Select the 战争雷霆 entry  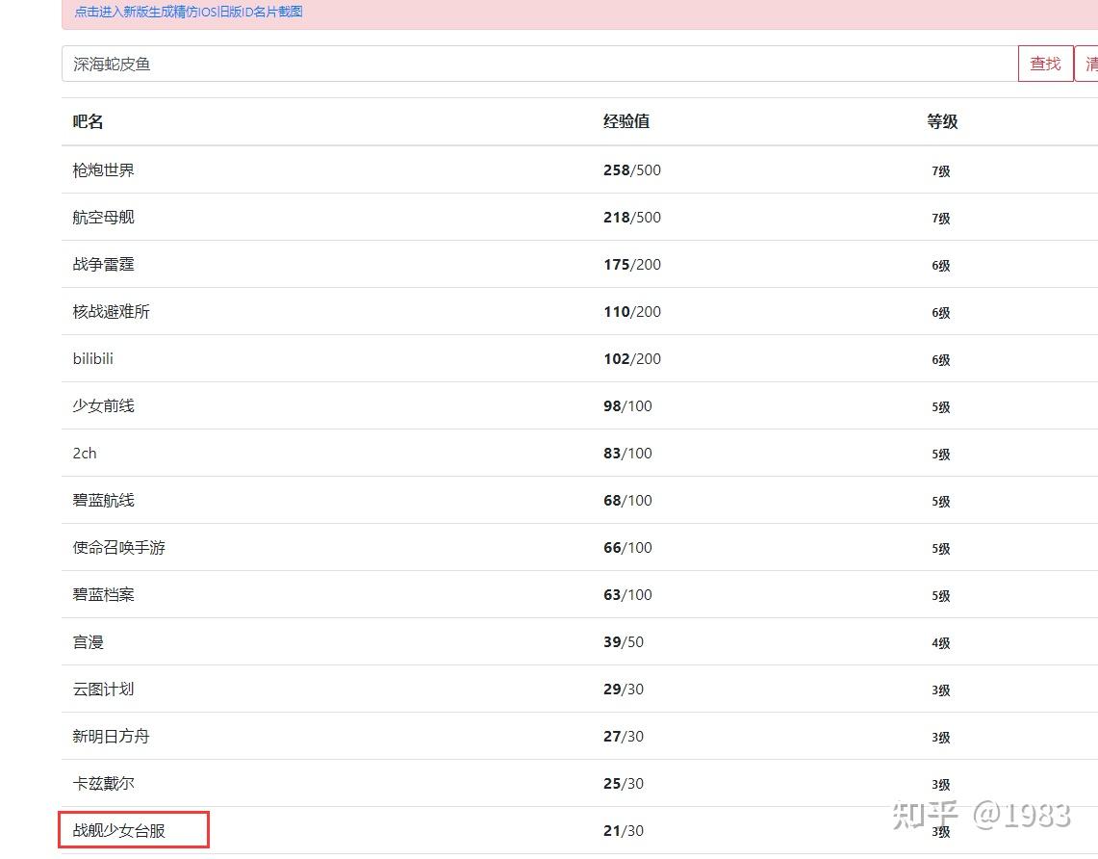click(x=103, y=264)
